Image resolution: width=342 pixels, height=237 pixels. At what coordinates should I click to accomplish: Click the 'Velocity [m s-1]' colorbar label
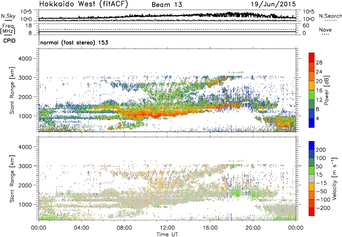[334, 178]
